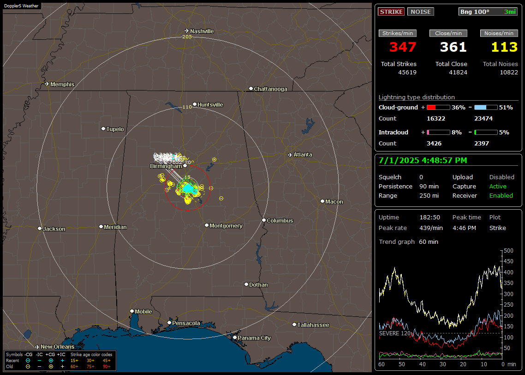The image size is (525, 375).
Task: Click the Old +IC legend symbol
Action: [x=62, y=367]
